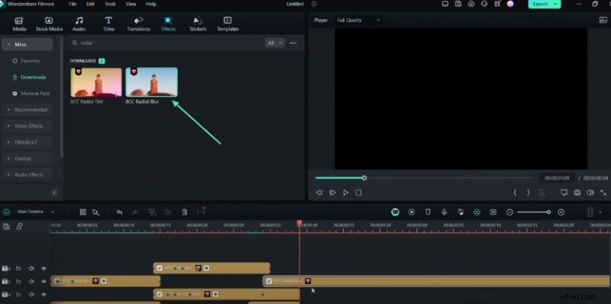Click the mark in curly brace icon
This screenshot has height=304, width=611.
[x=515, y=193]
